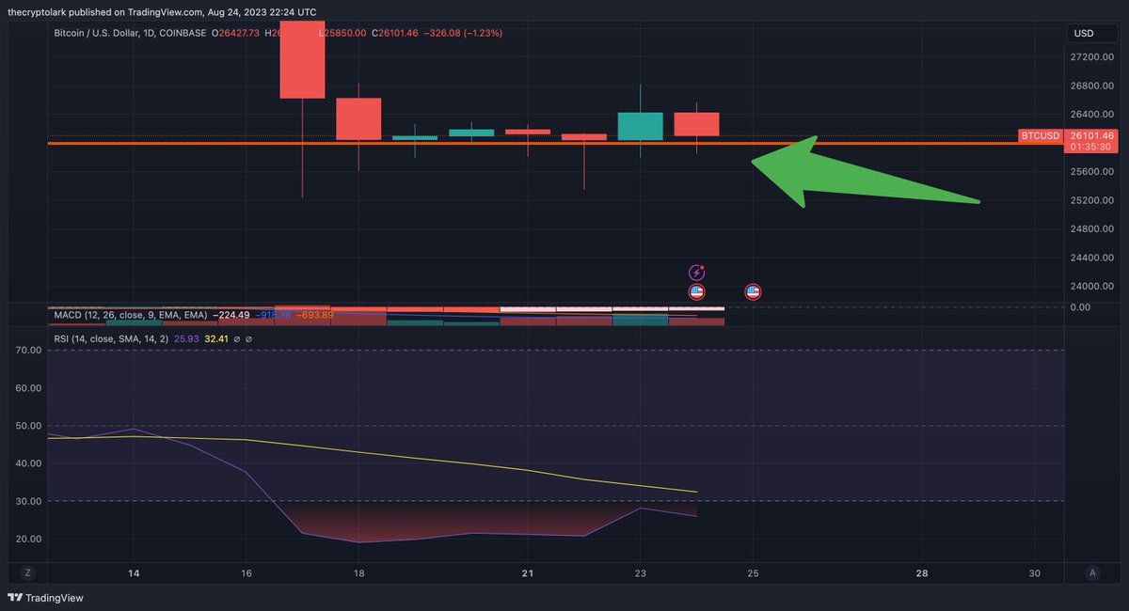Click the RSI 30.00 level label
Image resolution: width=1129 pixels, height=611 pixels.
pos(29,501)
